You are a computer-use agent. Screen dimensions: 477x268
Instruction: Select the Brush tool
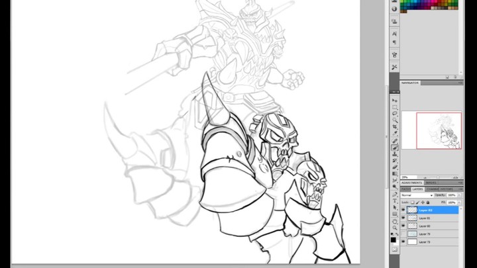point(395,148)
